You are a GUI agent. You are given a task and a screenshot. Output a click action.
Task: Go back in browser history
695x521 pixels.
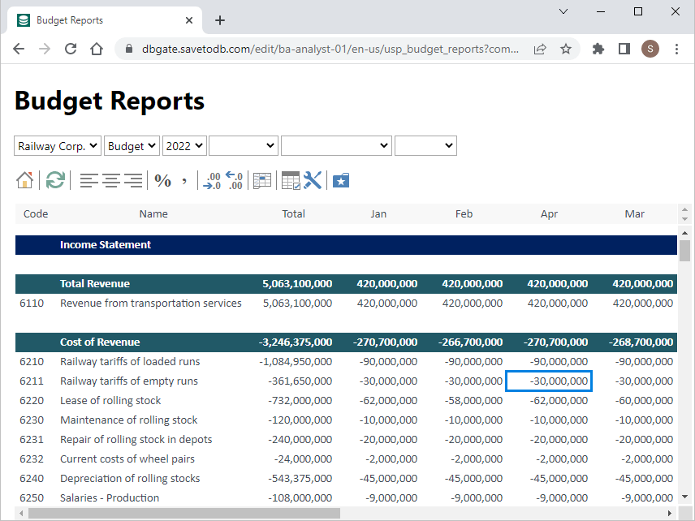19,49
